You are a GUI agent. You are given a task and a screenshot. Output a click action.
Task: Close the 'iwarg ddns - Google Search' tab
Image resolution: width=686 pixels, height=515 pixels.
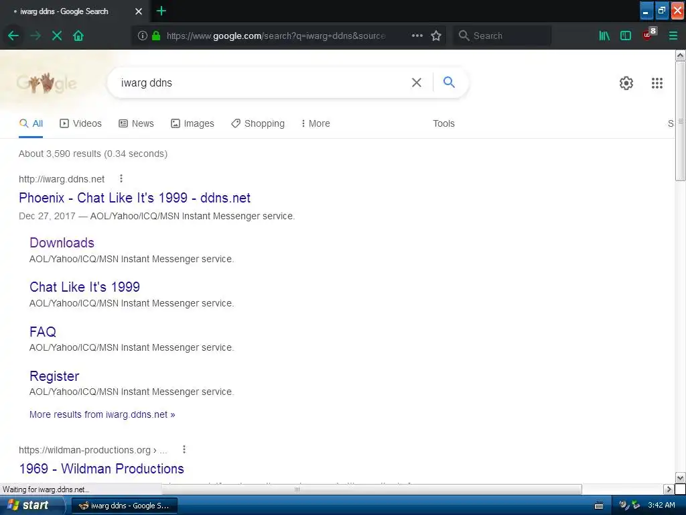pos(138,11)
